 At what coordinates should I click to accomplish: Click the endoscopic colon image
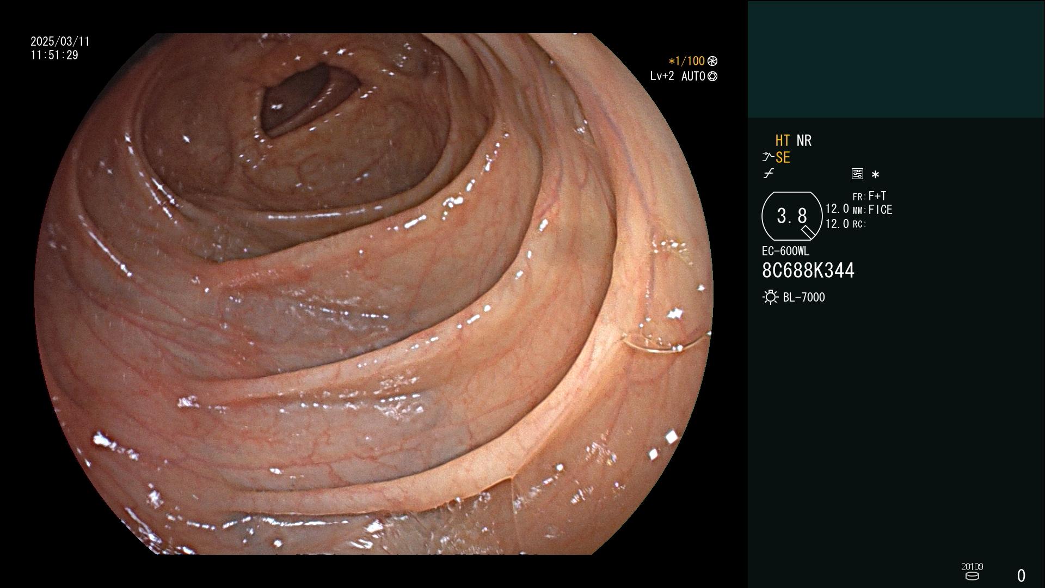374,294
